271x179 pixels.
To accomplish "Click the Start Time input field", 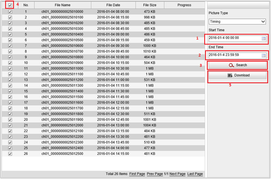I will click(234, 38).
